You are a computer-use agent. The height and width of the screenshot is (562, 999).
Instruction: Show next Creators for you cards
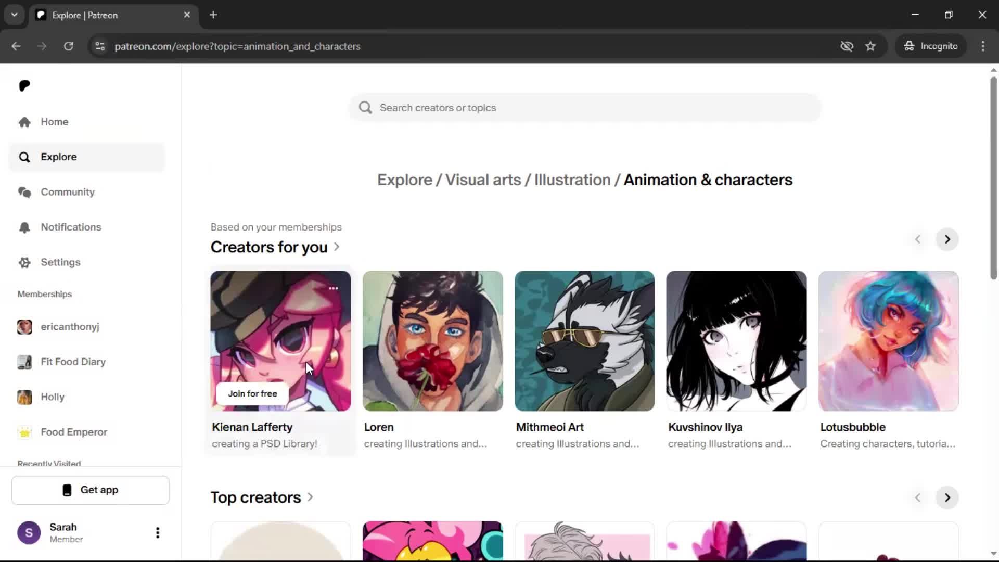(947, 239)
